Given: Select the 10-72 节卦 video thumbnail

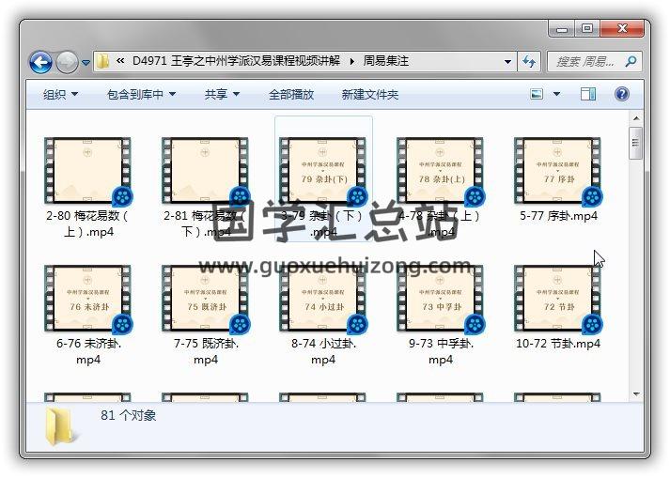Looking at the screenshot, I should point(558,299).
